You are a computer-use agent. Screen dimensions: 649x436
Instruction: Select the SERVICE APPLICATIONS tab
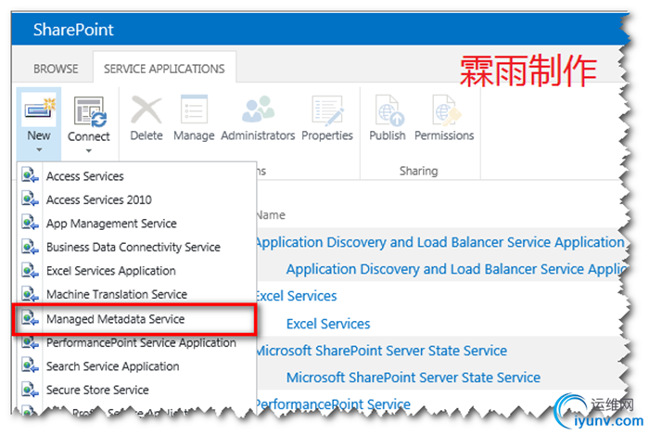pos(164,69)
